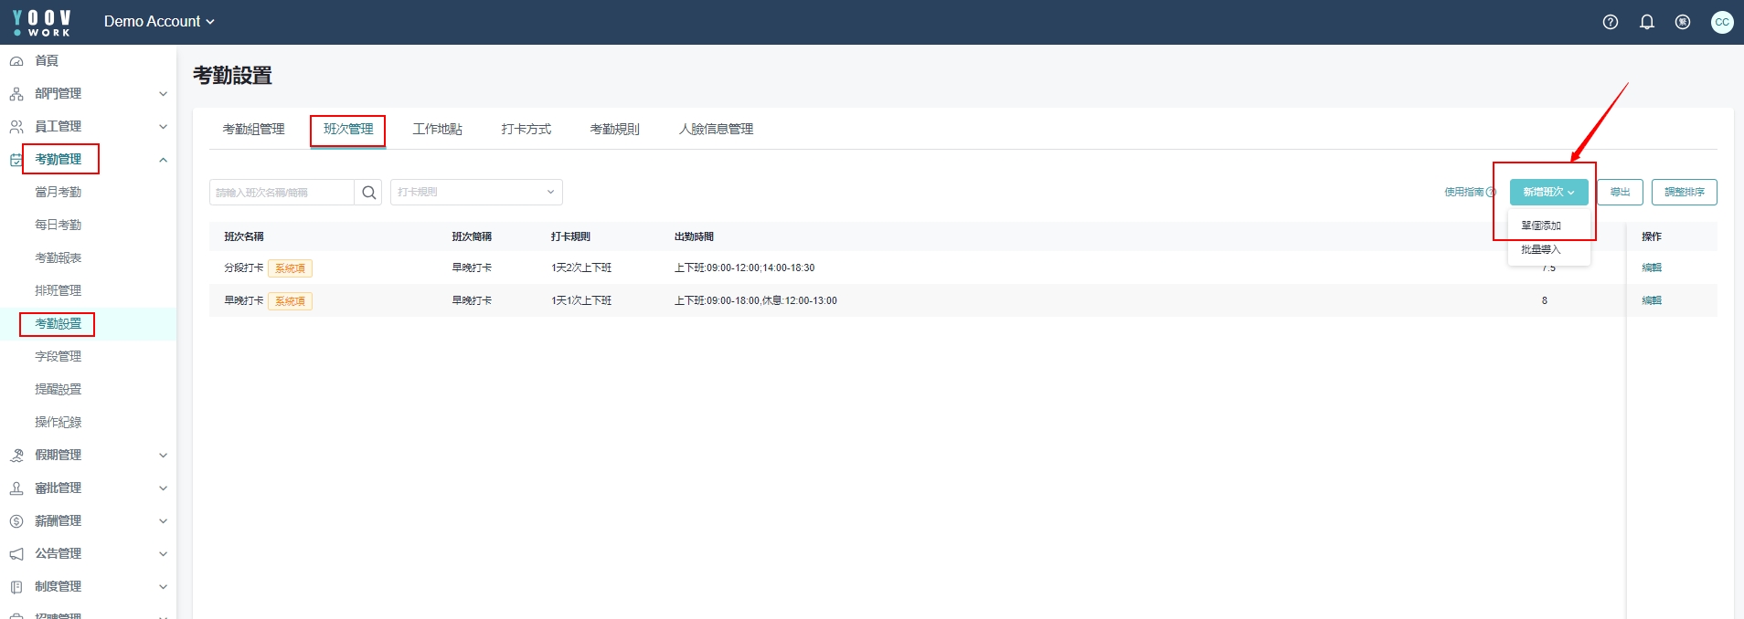Click the 導出 button
Viewport: 1744px width, 619px height.
[1620, 193]
